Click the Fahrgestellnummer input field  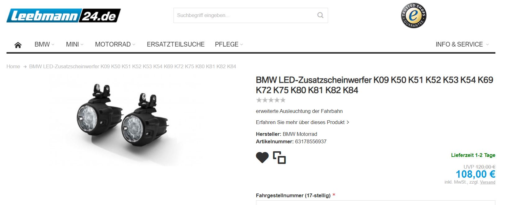click(x=376, y=203)
